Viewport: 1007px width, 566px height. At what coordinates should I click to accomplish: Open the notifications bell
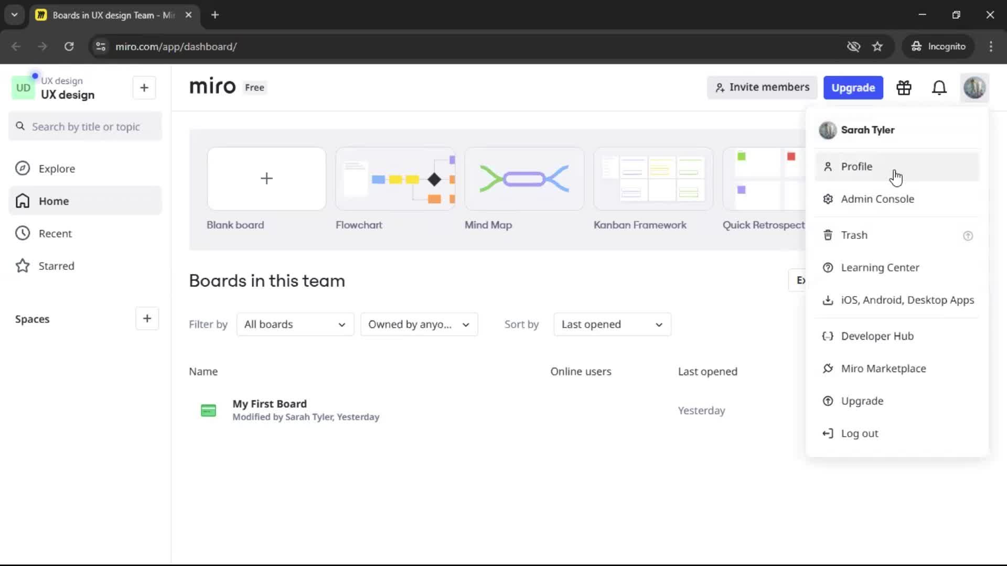pyautogui.click(x=939, y=88)
